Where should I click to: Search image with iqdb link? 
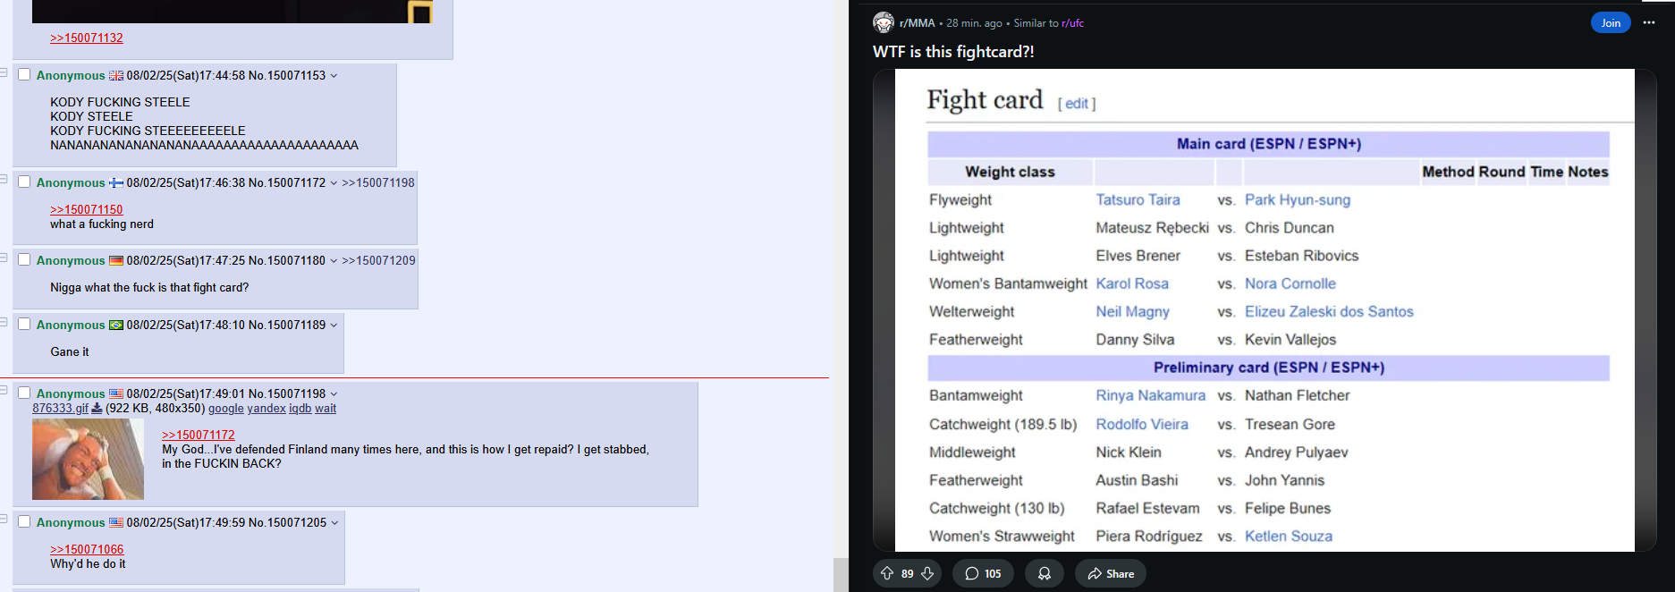[300, 408]
